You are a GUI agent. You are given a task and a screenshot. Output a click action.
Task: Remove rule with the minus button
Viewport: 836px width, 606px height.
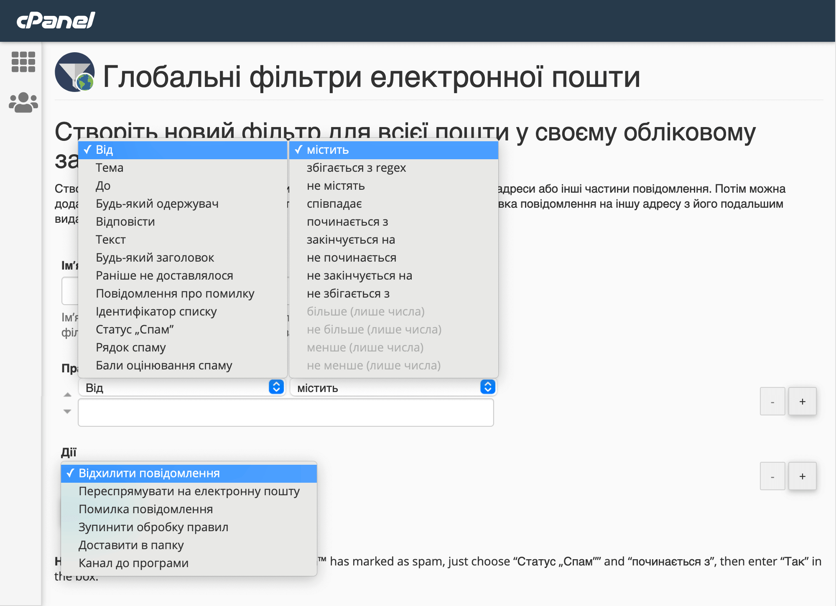[772, 401]
